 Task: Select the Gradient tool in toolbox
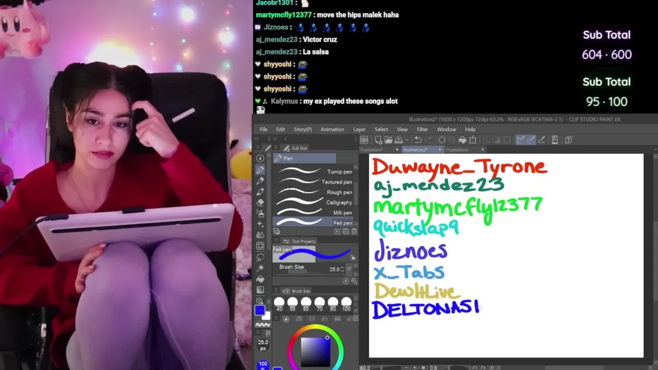pos(260,290)
